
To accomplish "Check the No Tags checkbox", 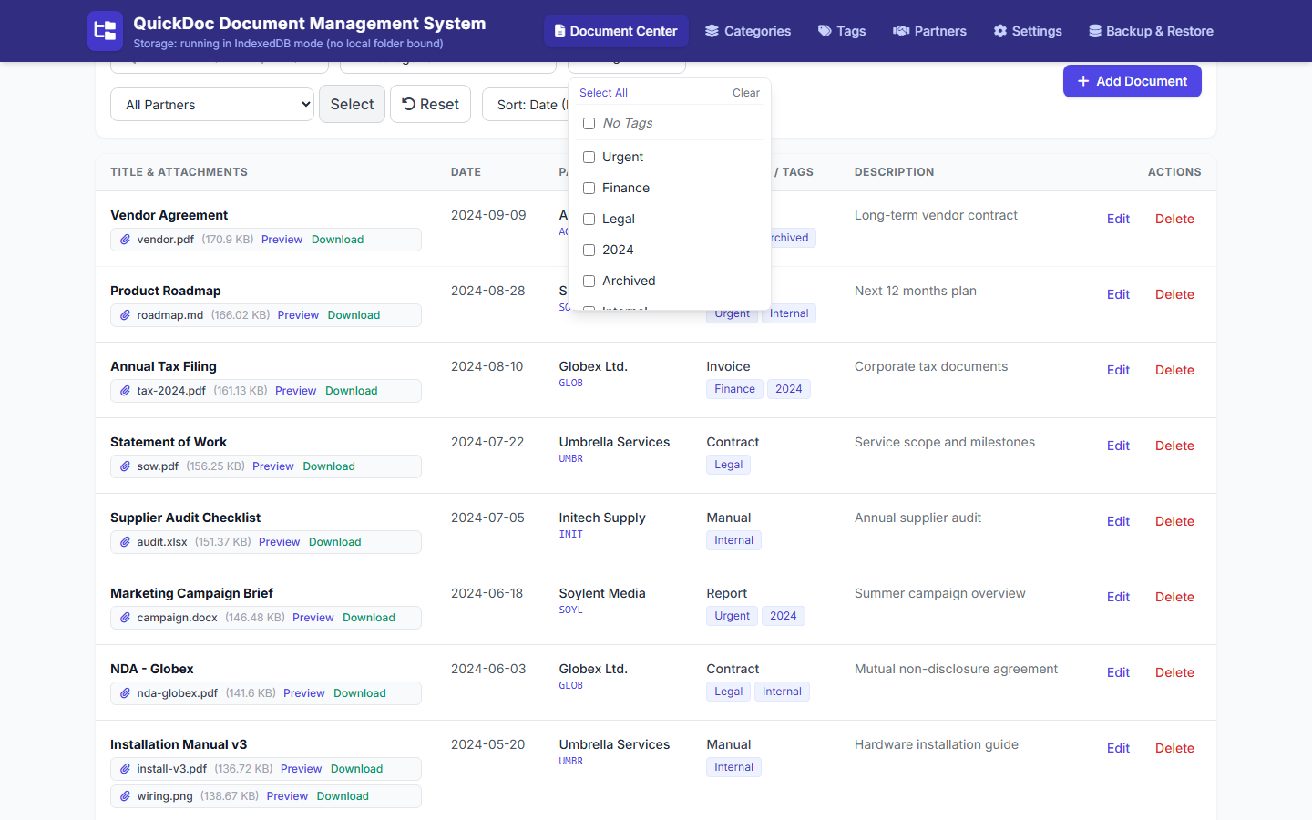I will point(589,123).
